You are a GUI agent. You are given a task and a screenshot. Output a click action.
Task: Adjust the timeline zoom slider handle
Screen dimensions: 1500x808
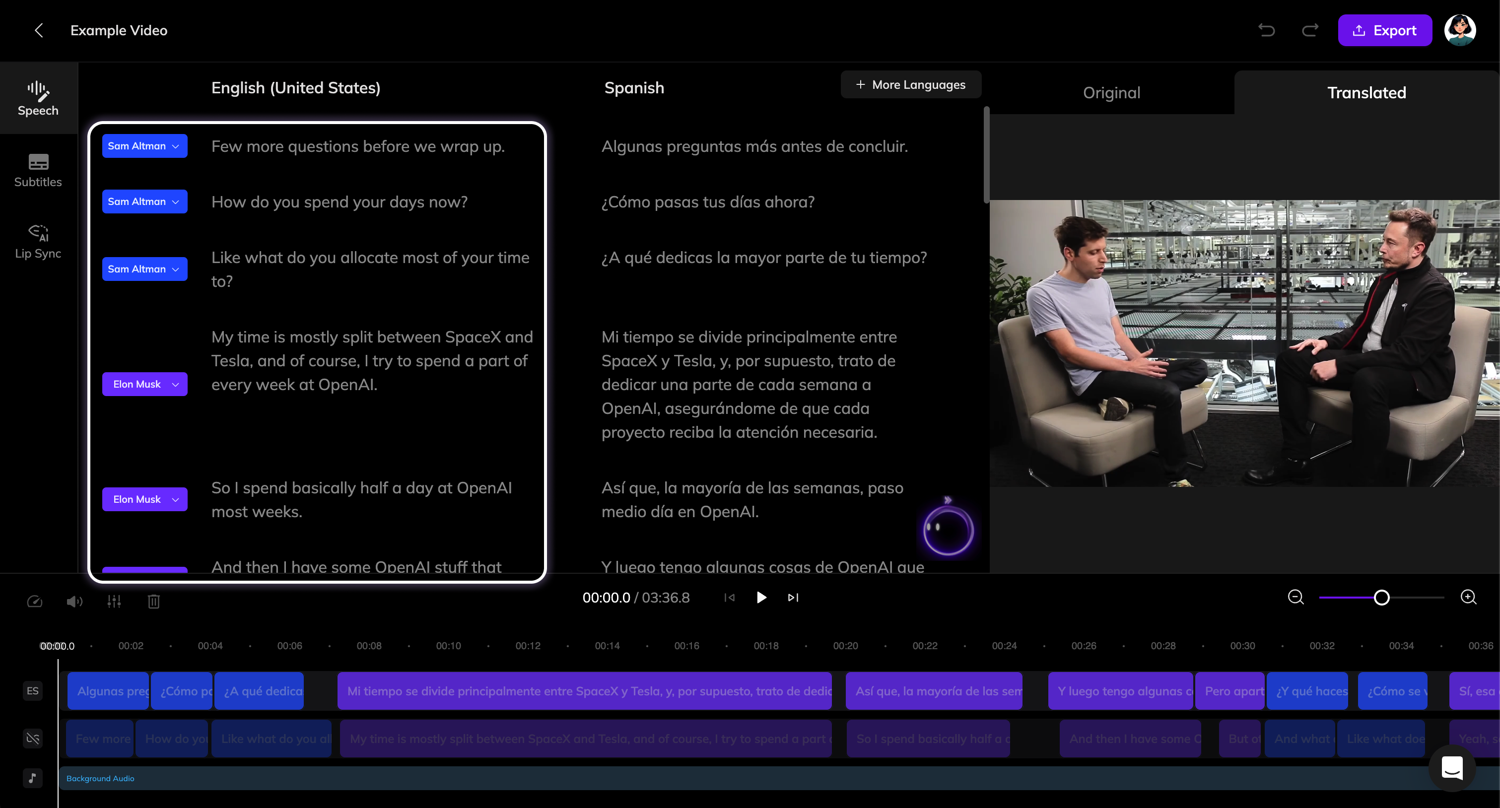tap(1381, 597)
